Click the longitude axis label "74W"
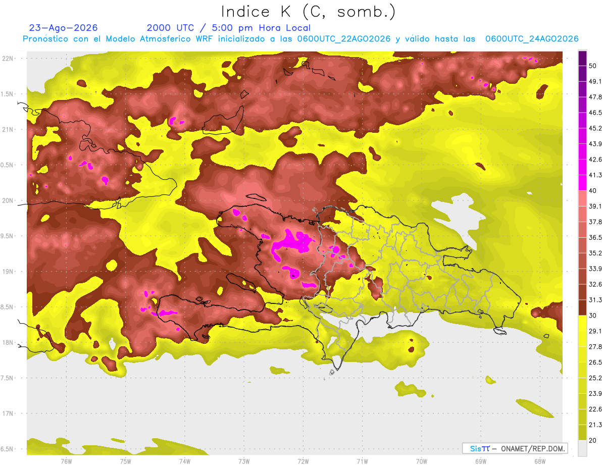Viewport: 606px width, 468px height. [x=184, y=461]
